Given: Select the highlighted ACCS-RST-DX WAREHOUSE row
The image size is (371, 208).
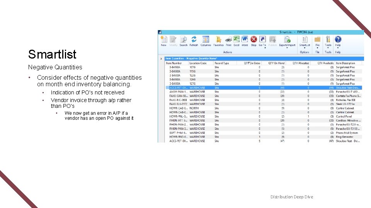Looking at the screenshot, I should pyautogui.click(x=264, y=88).
